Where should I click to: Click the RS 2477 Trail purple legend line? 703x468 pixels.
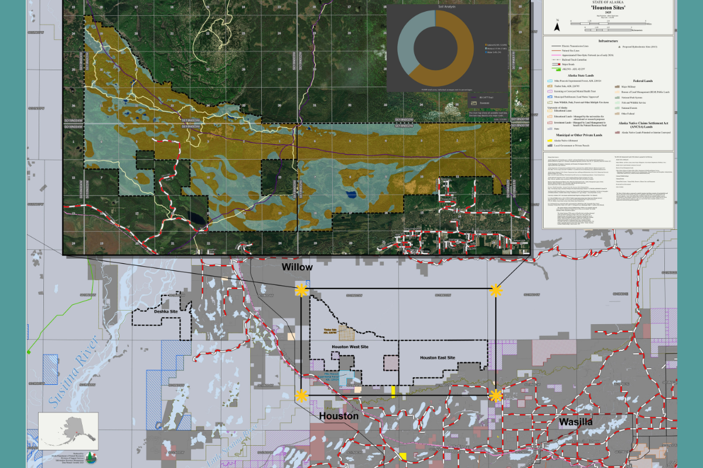(x=473, y=97)
